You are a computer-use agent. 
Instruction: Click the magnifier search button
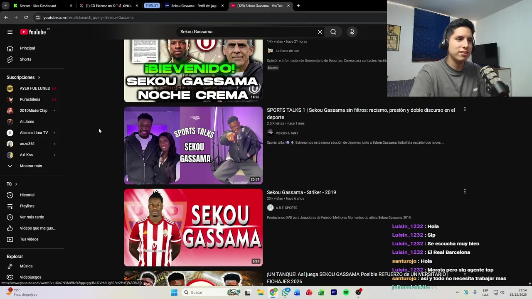click(333, 32)
